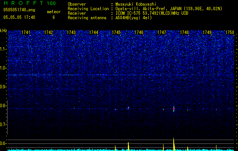Click the 'Receiving Location' field label
The image size is (238, 151).
(88, 9)
